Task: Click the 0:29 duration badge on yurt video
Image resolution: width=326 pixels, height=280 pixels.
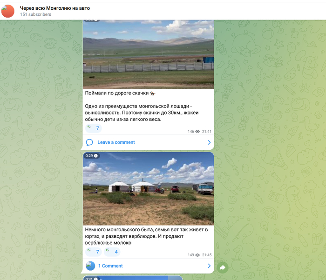Action: click(x=91, y=156)
